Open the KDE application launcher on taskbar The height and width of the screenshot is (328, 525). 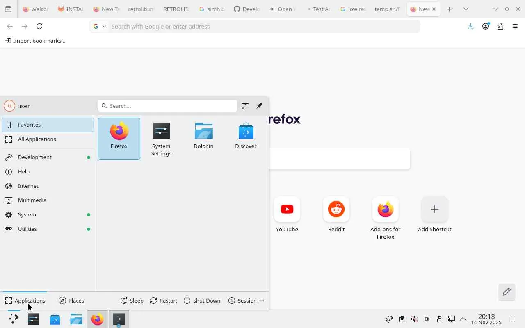tap(14, 319)
